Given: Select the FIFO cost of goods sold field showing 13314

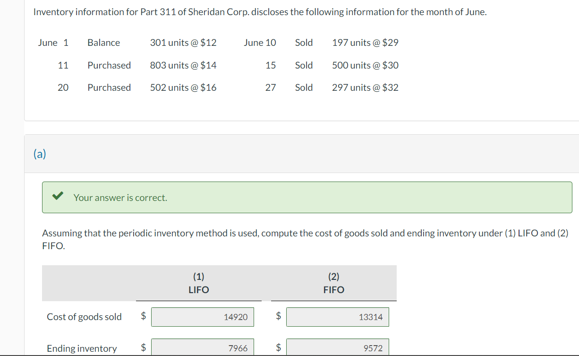Looking at the screenshot, I should [337, 317].
